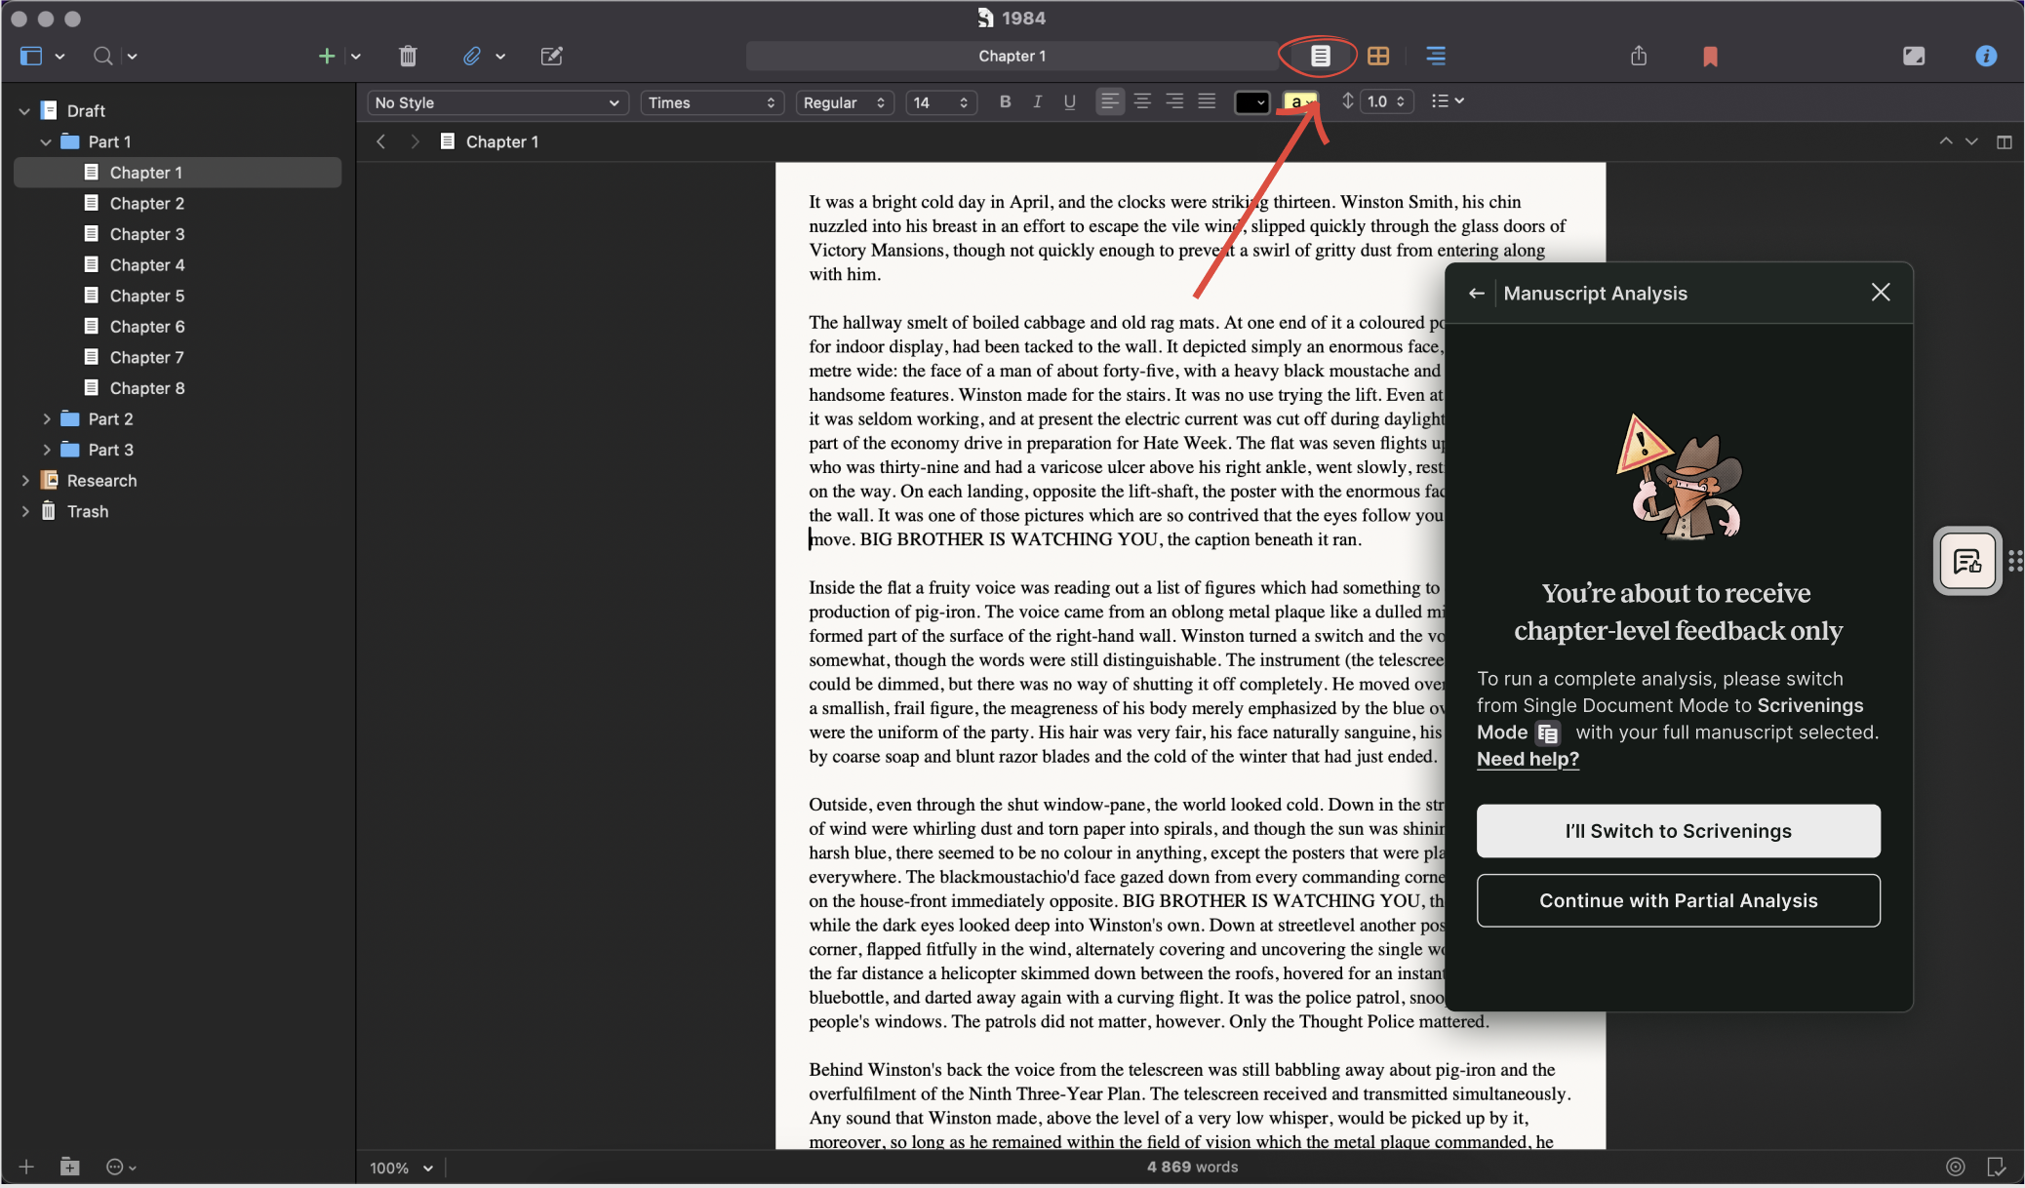Screen dimensions: 2025x1188
Task: Click the 4 869 words count
Action: (x=1192, y=1167)
